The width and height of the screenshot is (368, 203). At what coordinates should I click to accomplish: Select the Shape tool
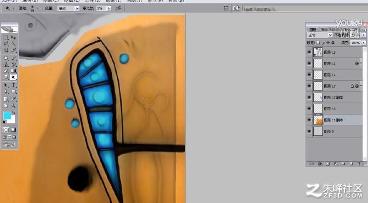(x=13, y=91)
